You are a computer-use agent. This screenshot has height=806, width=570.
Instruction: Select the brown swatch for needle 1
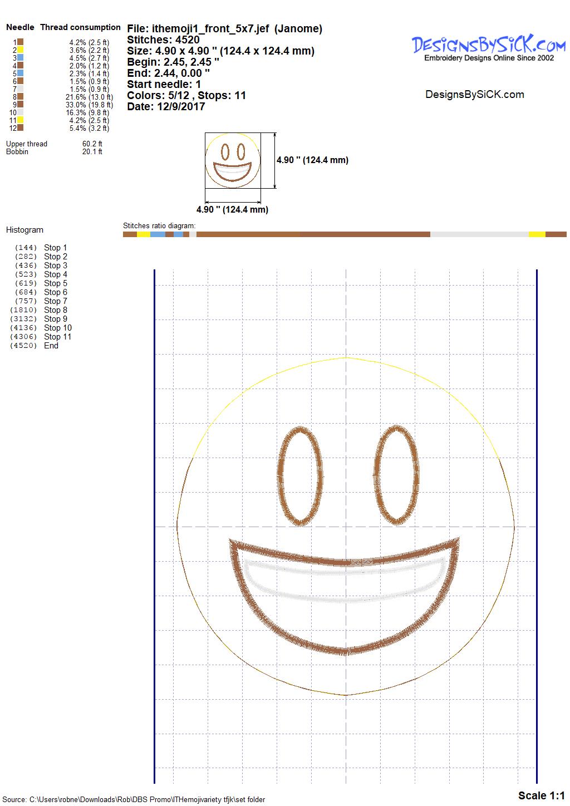tap(20, 42)
